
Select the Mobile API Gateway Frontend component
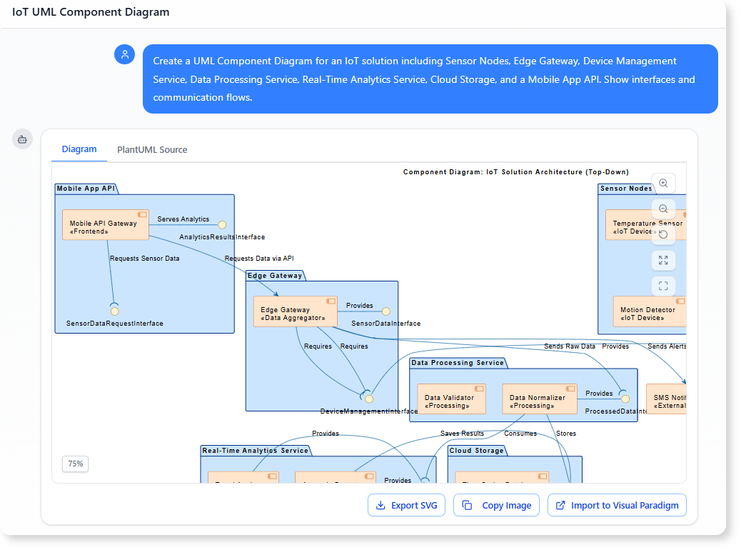105,224
